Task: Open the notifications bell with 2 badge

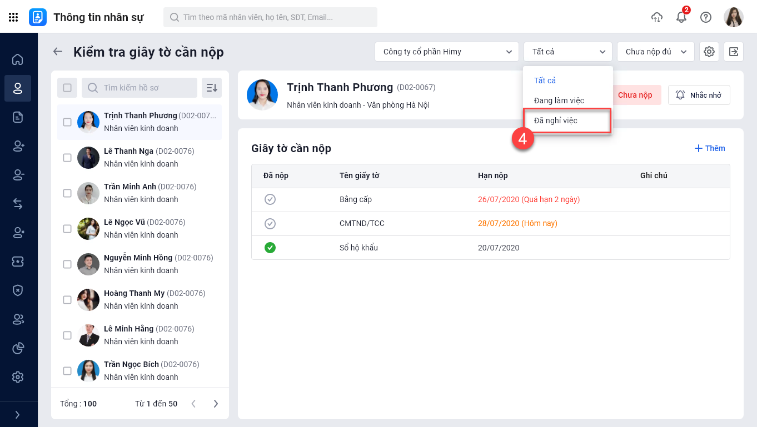Action: click(x=681, y=17)
